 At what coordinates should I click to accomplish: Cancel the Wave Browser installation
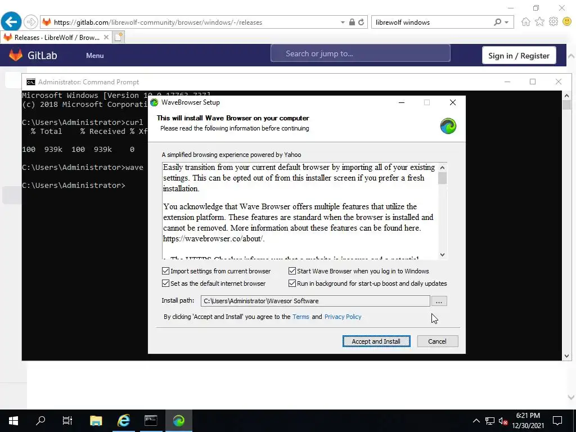(437, 341)
